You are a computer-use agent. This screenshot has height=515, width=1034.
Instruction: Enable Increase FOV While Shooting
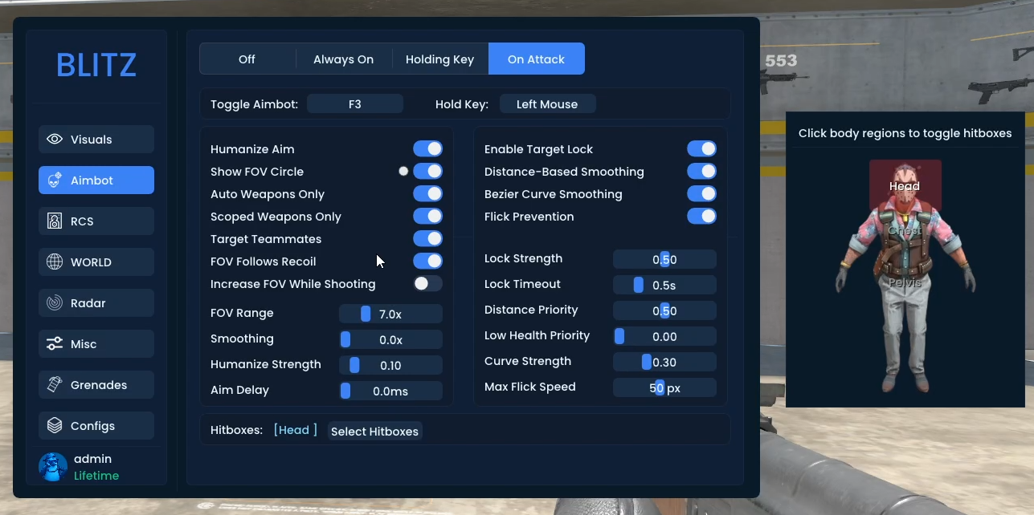tap(427, 283)
